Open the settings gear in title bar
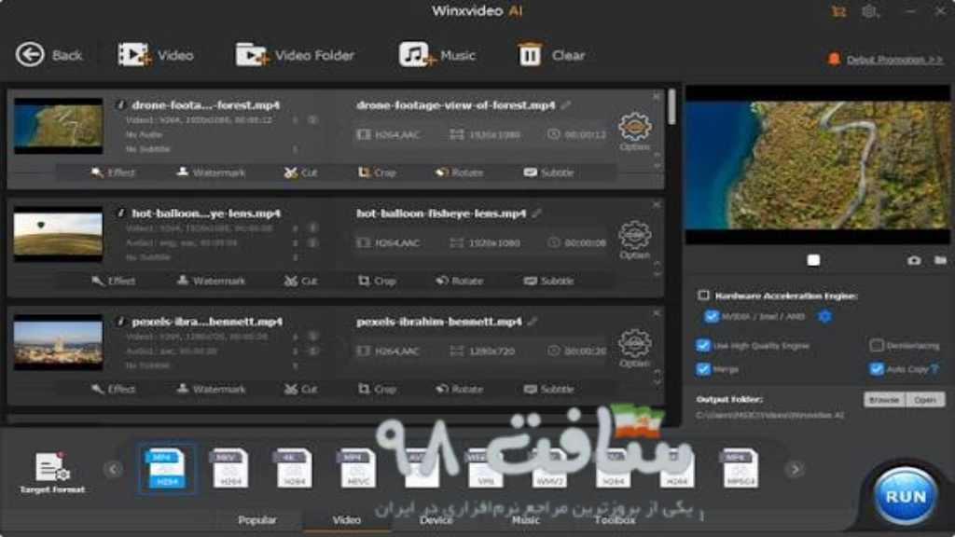 tap(870, 11)
